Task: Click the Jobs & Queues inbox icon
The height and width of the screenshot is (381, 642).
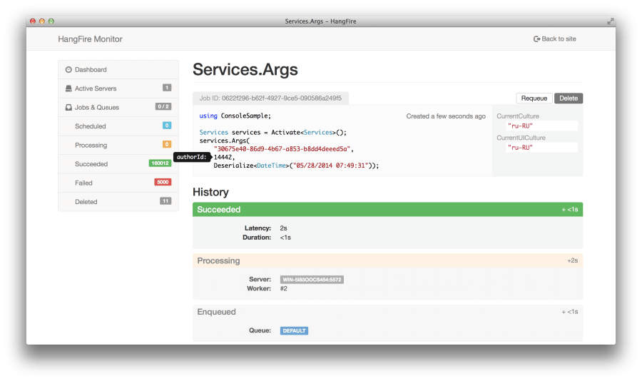Action: [x=68, y=107]
